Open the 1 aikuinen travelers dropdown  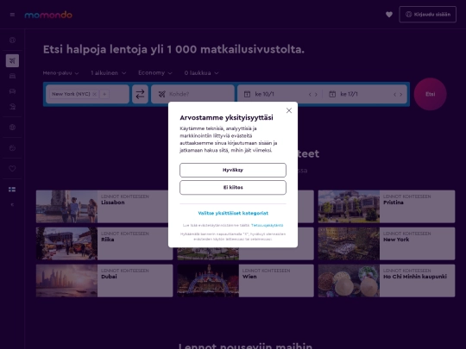108,73
